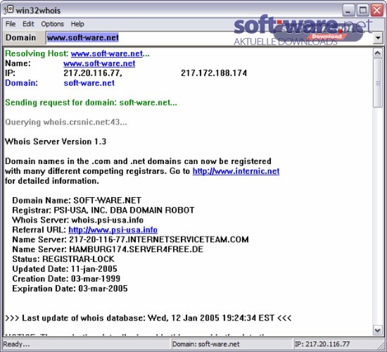Open the http://www.internic.net link
The image size is (387, 352).
(x=236, y=171)
